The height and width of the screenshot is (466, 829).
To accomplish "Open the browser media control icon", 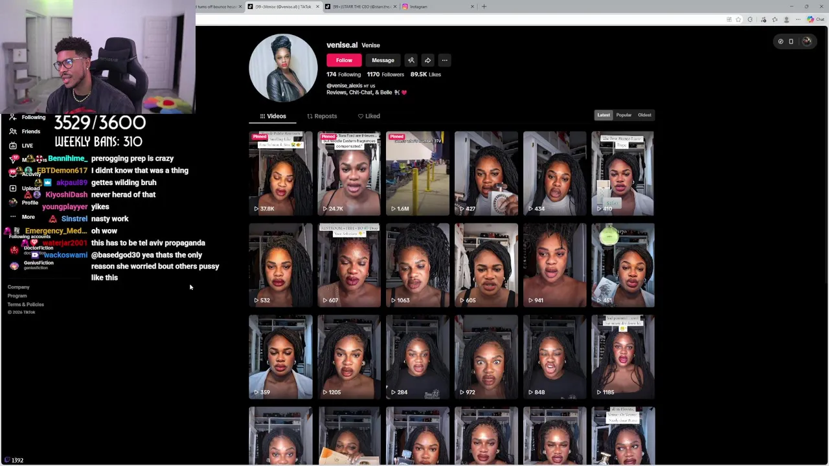I will pyautogui.click(x=764, y=19).
